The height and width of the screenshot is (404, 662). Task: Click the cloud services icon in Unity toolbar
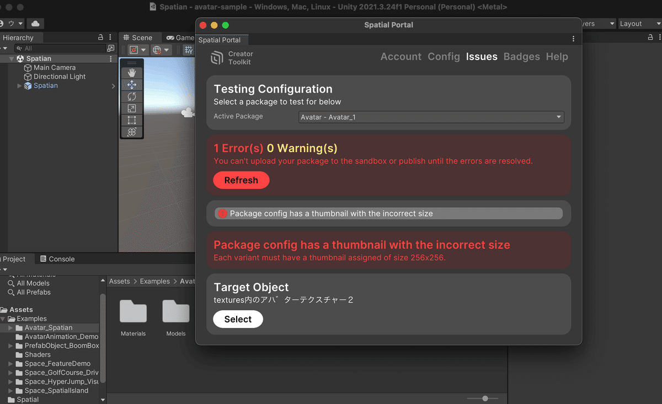click(x=35, y=24)
